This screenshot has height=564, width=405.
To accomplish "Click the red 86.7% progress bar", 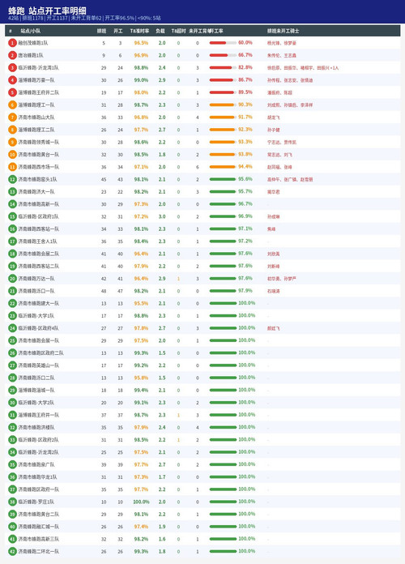I will [x=223, y=80].
